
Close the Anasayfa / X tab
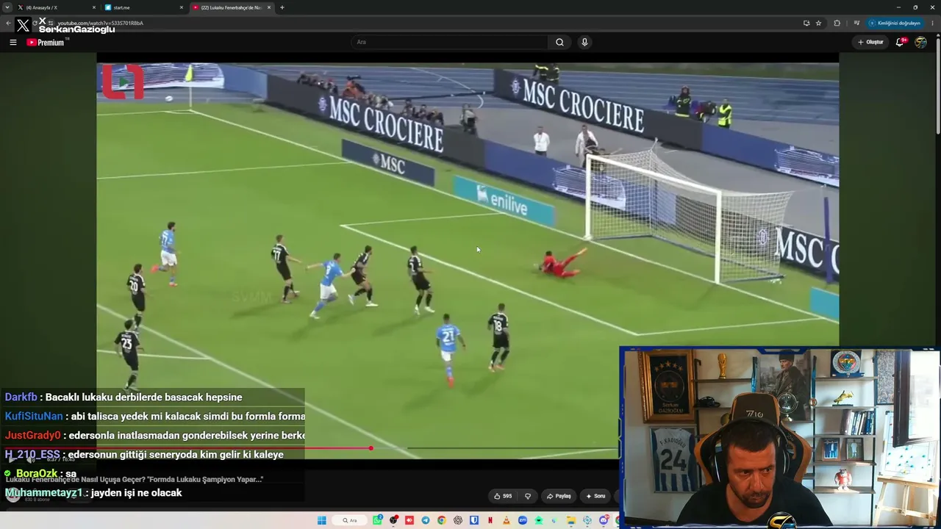click(94, 7)
